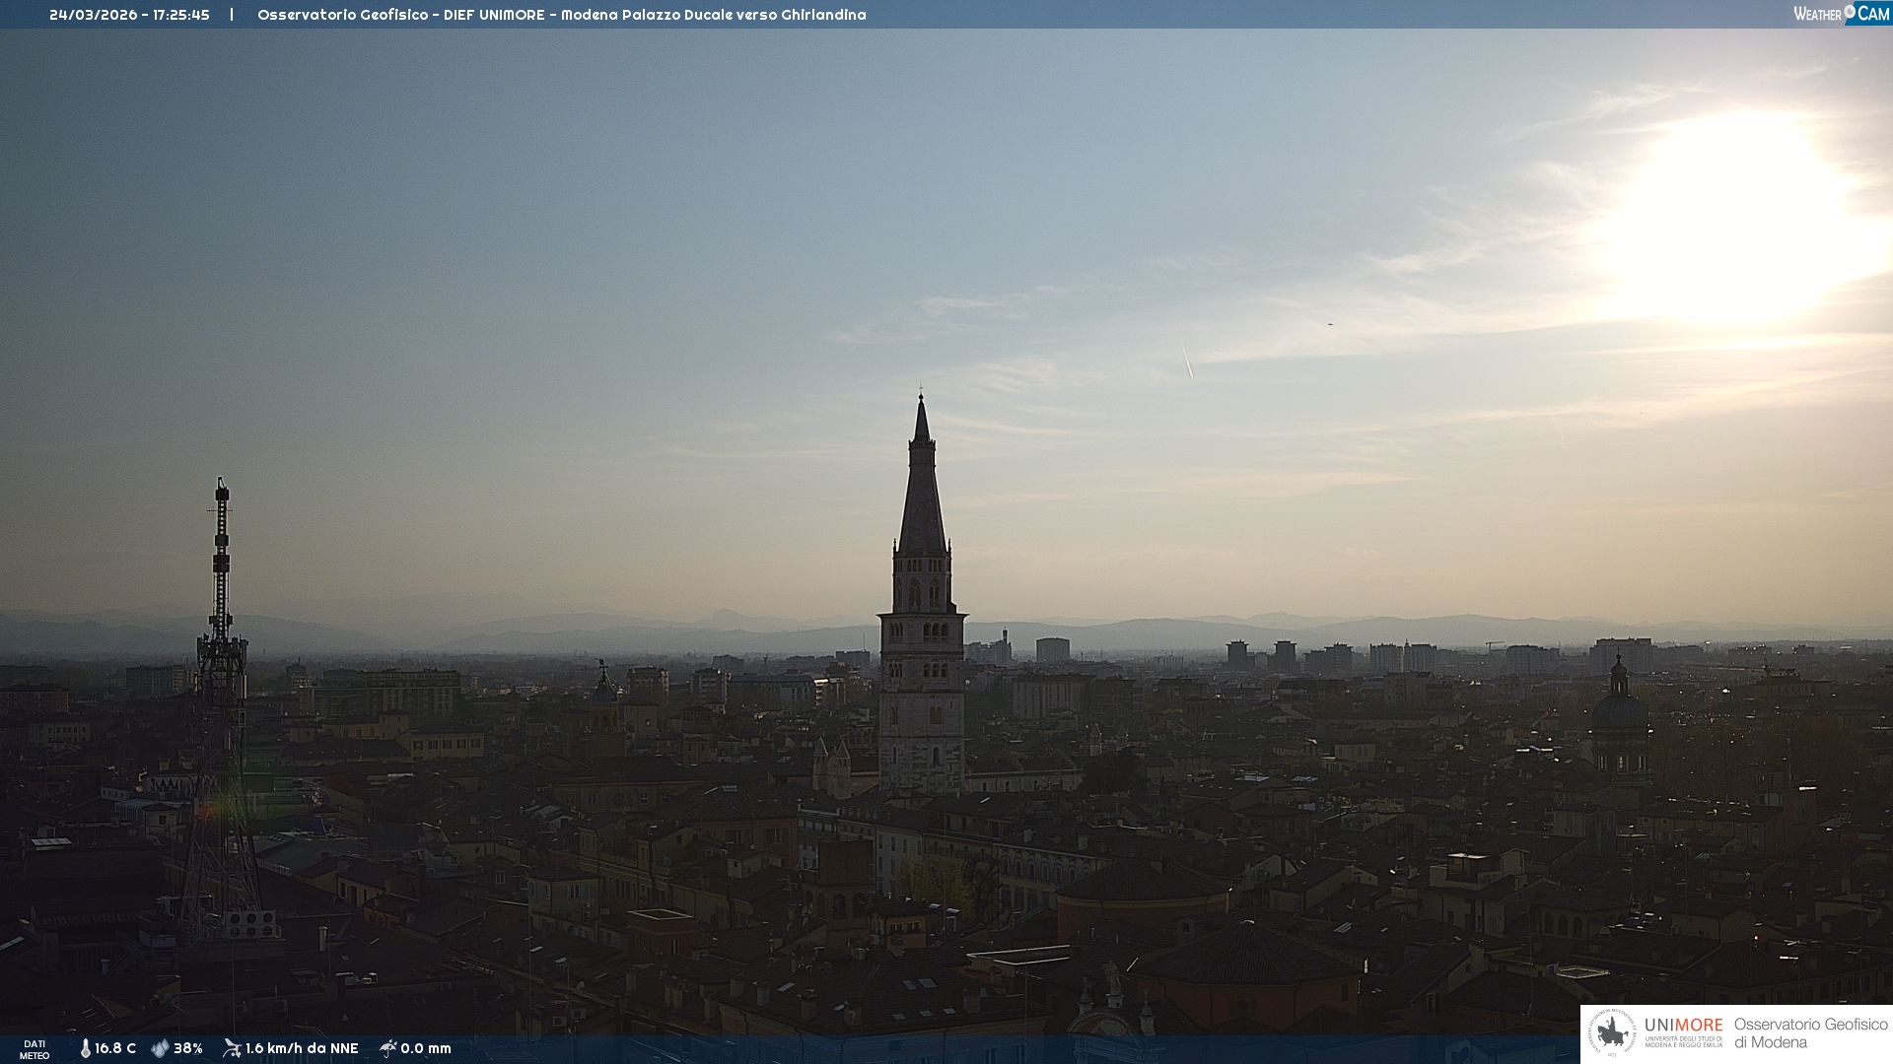The height and width of the screenshot is (1064, 1893).
Task: Click the UNIMORE university seal emblem
Action: tap(1613, 1033)
